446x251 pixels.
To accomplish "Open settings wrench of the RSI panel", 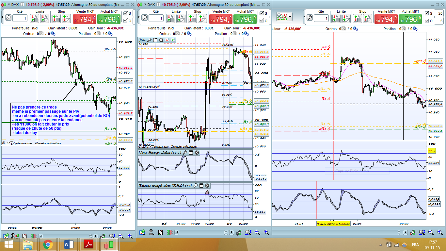I will (196, 186).
